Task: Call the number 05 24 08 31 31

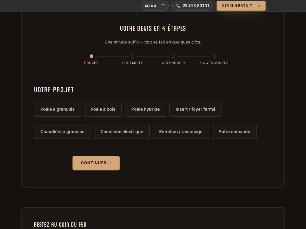Action: point(193,6)
